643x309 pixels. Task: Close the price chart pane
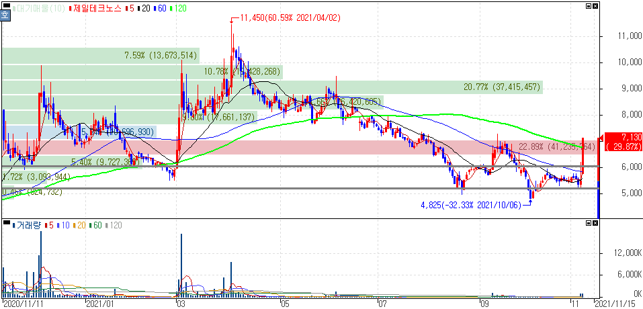[595, 6]
